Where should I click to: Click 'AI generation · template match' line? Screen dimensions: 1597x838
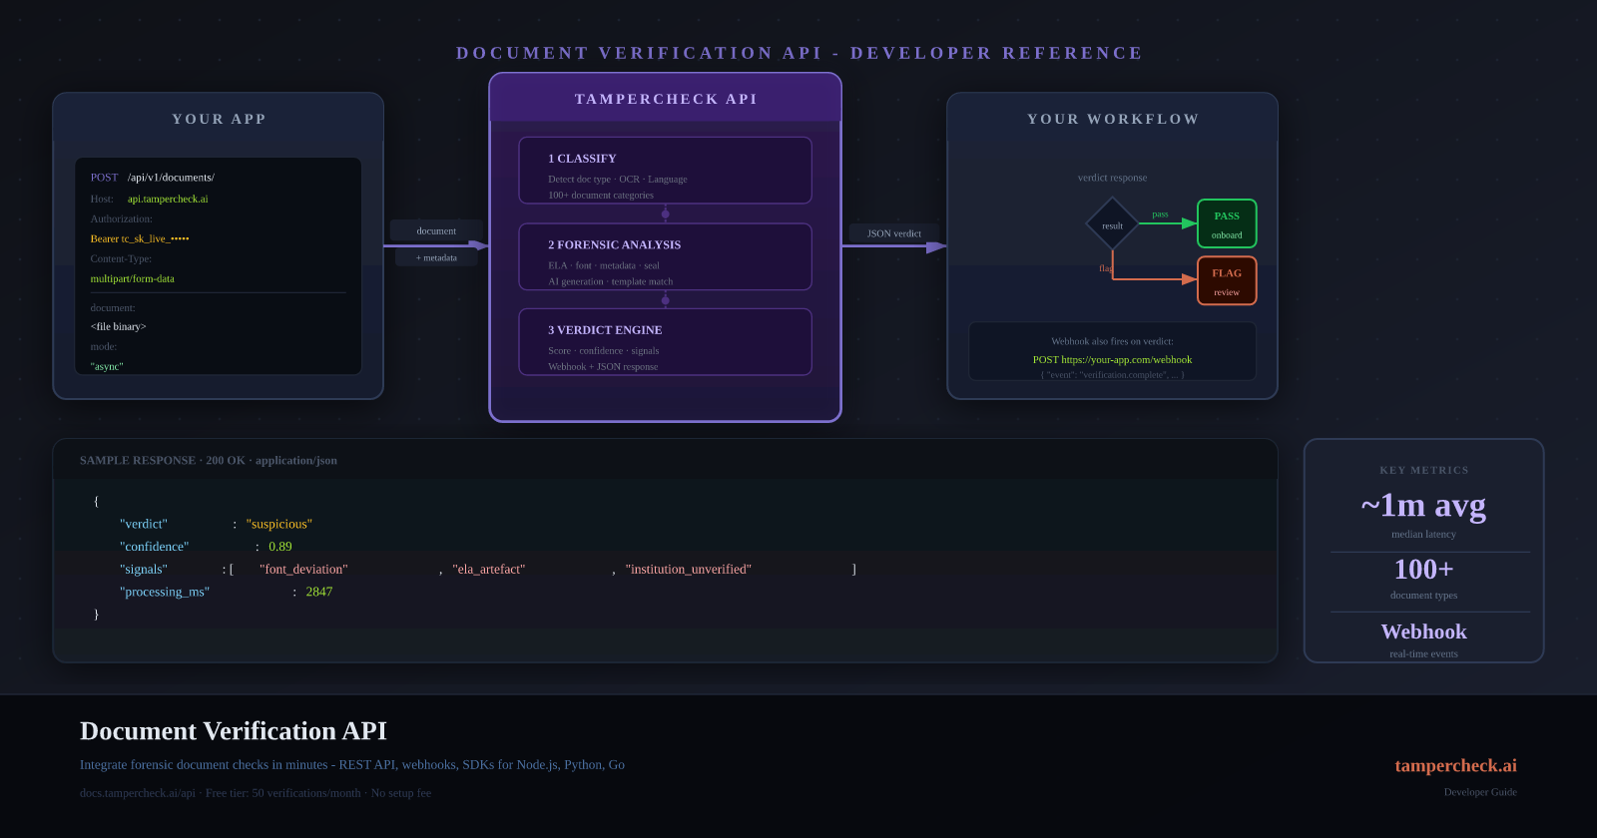[x=610, y=281]
